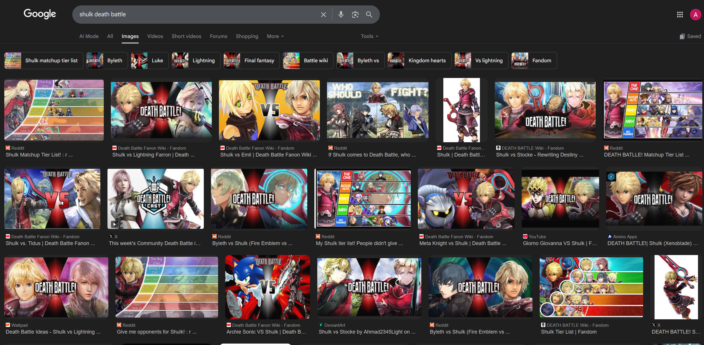Image resolution: width=704 pixels, height=345 pixels.
Task: Open 'My Shulk tier list!' Reddit link
Action: (359, 243)
